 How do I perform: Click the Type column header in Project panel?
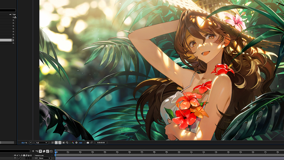coord(14,15)
